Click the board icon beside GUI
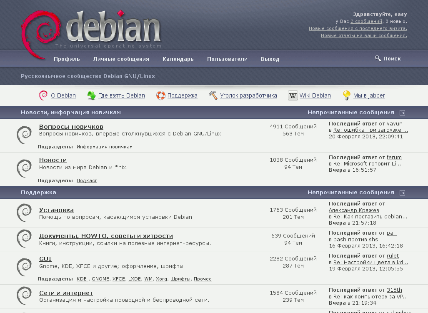428x313 pixels. pos(24,267)
